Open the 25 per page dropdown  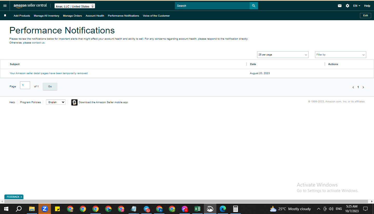click(283, 55)
